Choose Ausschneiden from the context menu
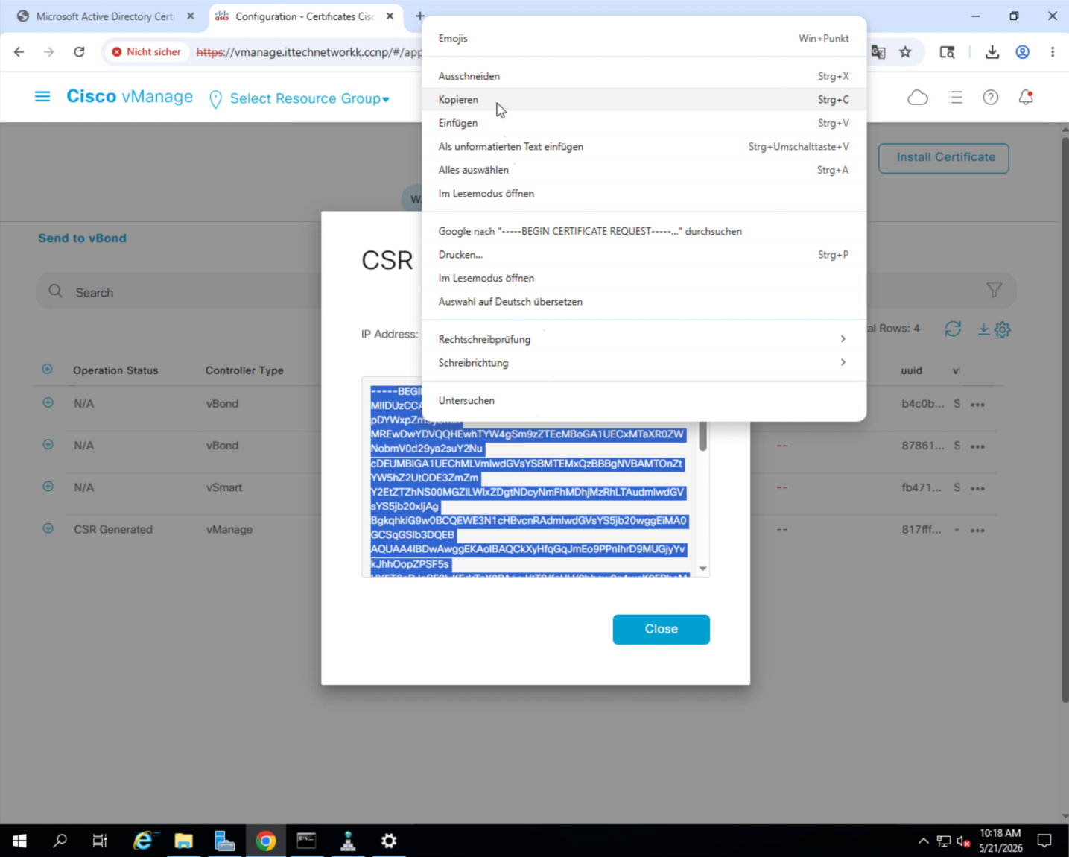Screen dimensions: 1069x857 [x=644, y=76]
